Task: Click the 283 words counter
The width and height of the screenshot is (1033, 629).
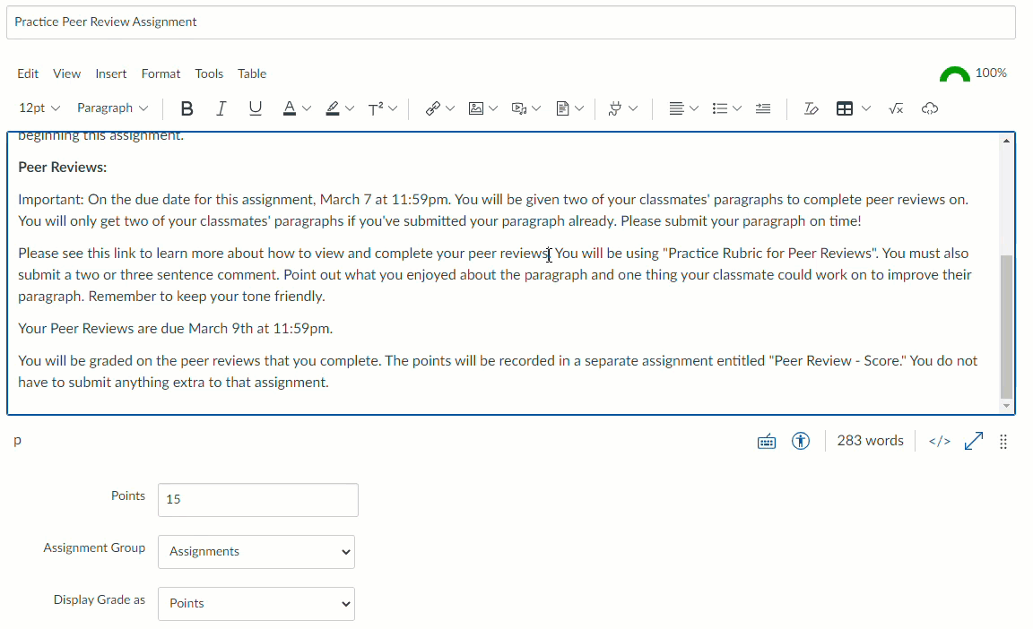Action: click(x=871, y=441)
